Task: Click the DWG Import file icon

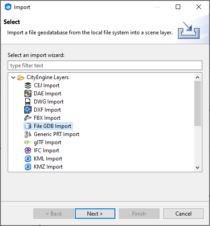Action: (28, 102)
